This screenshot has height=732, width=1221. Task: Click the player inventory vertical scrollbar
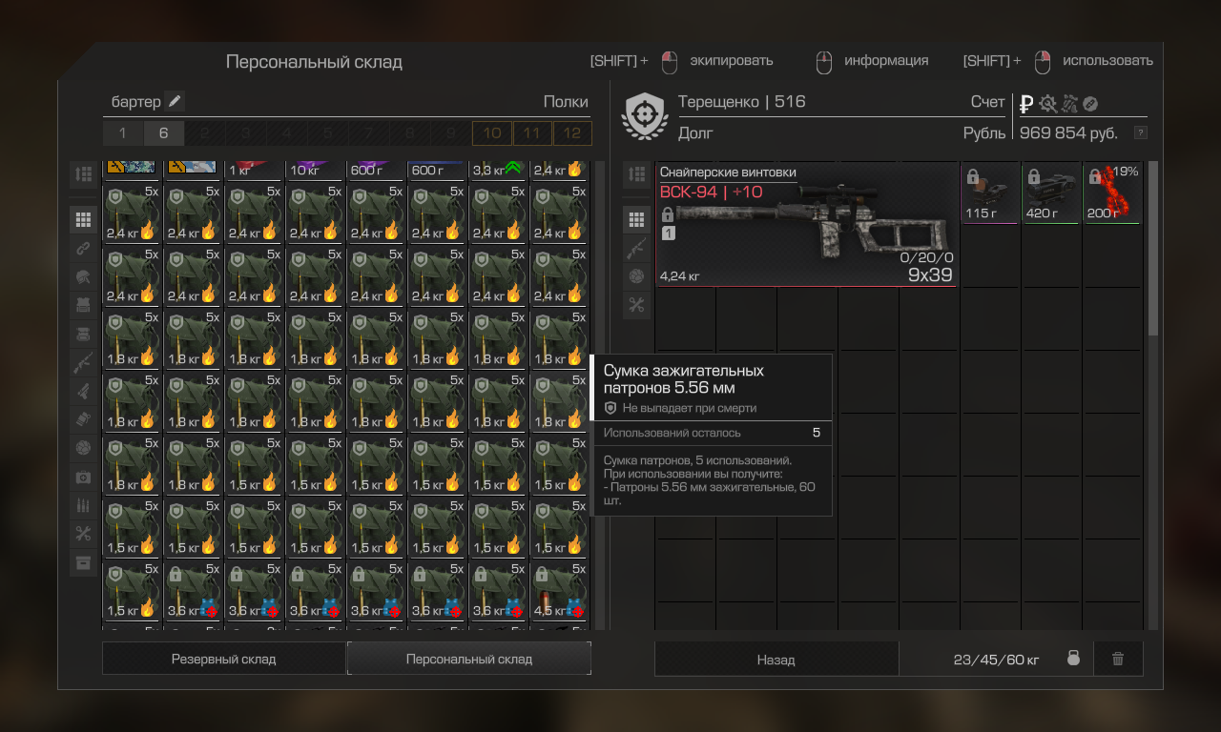point(1152,248)
